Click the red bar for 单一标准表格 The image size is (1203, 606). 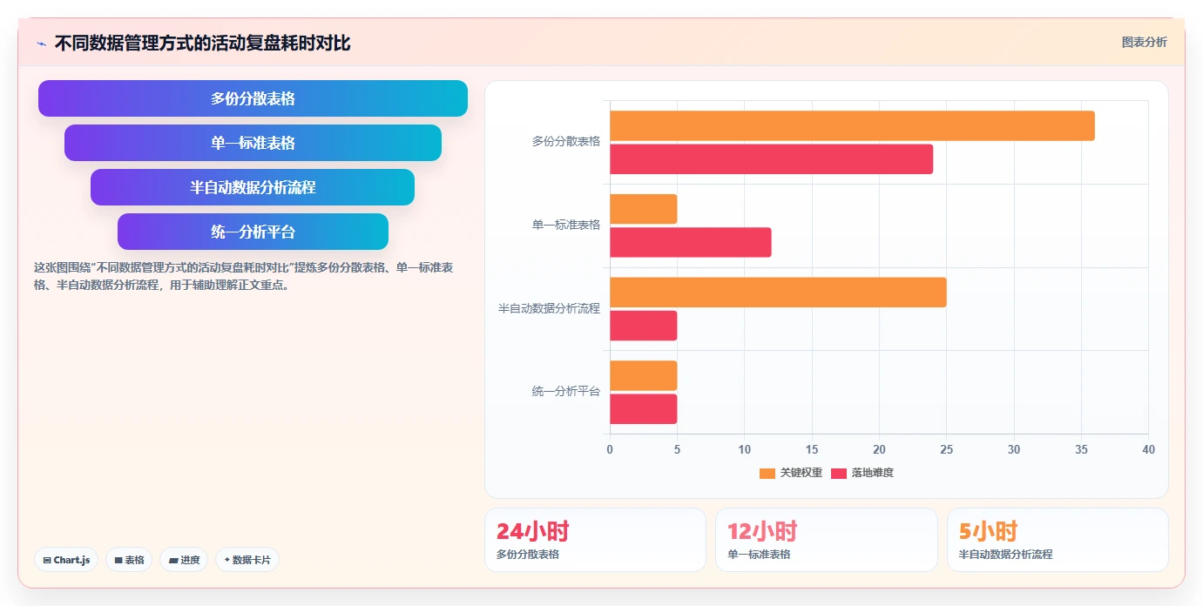click(x=690, y=242)
